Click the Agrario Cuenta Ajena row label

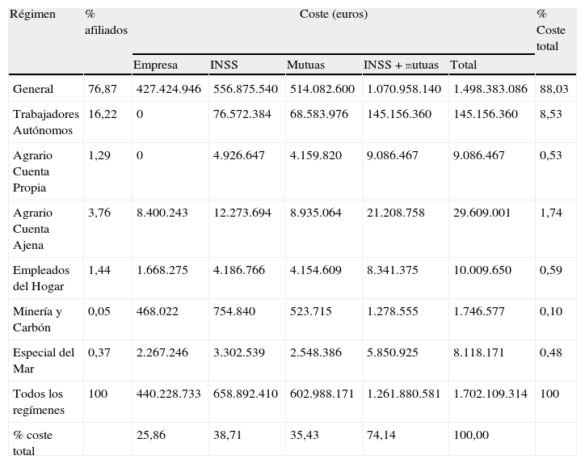[33, 229]
